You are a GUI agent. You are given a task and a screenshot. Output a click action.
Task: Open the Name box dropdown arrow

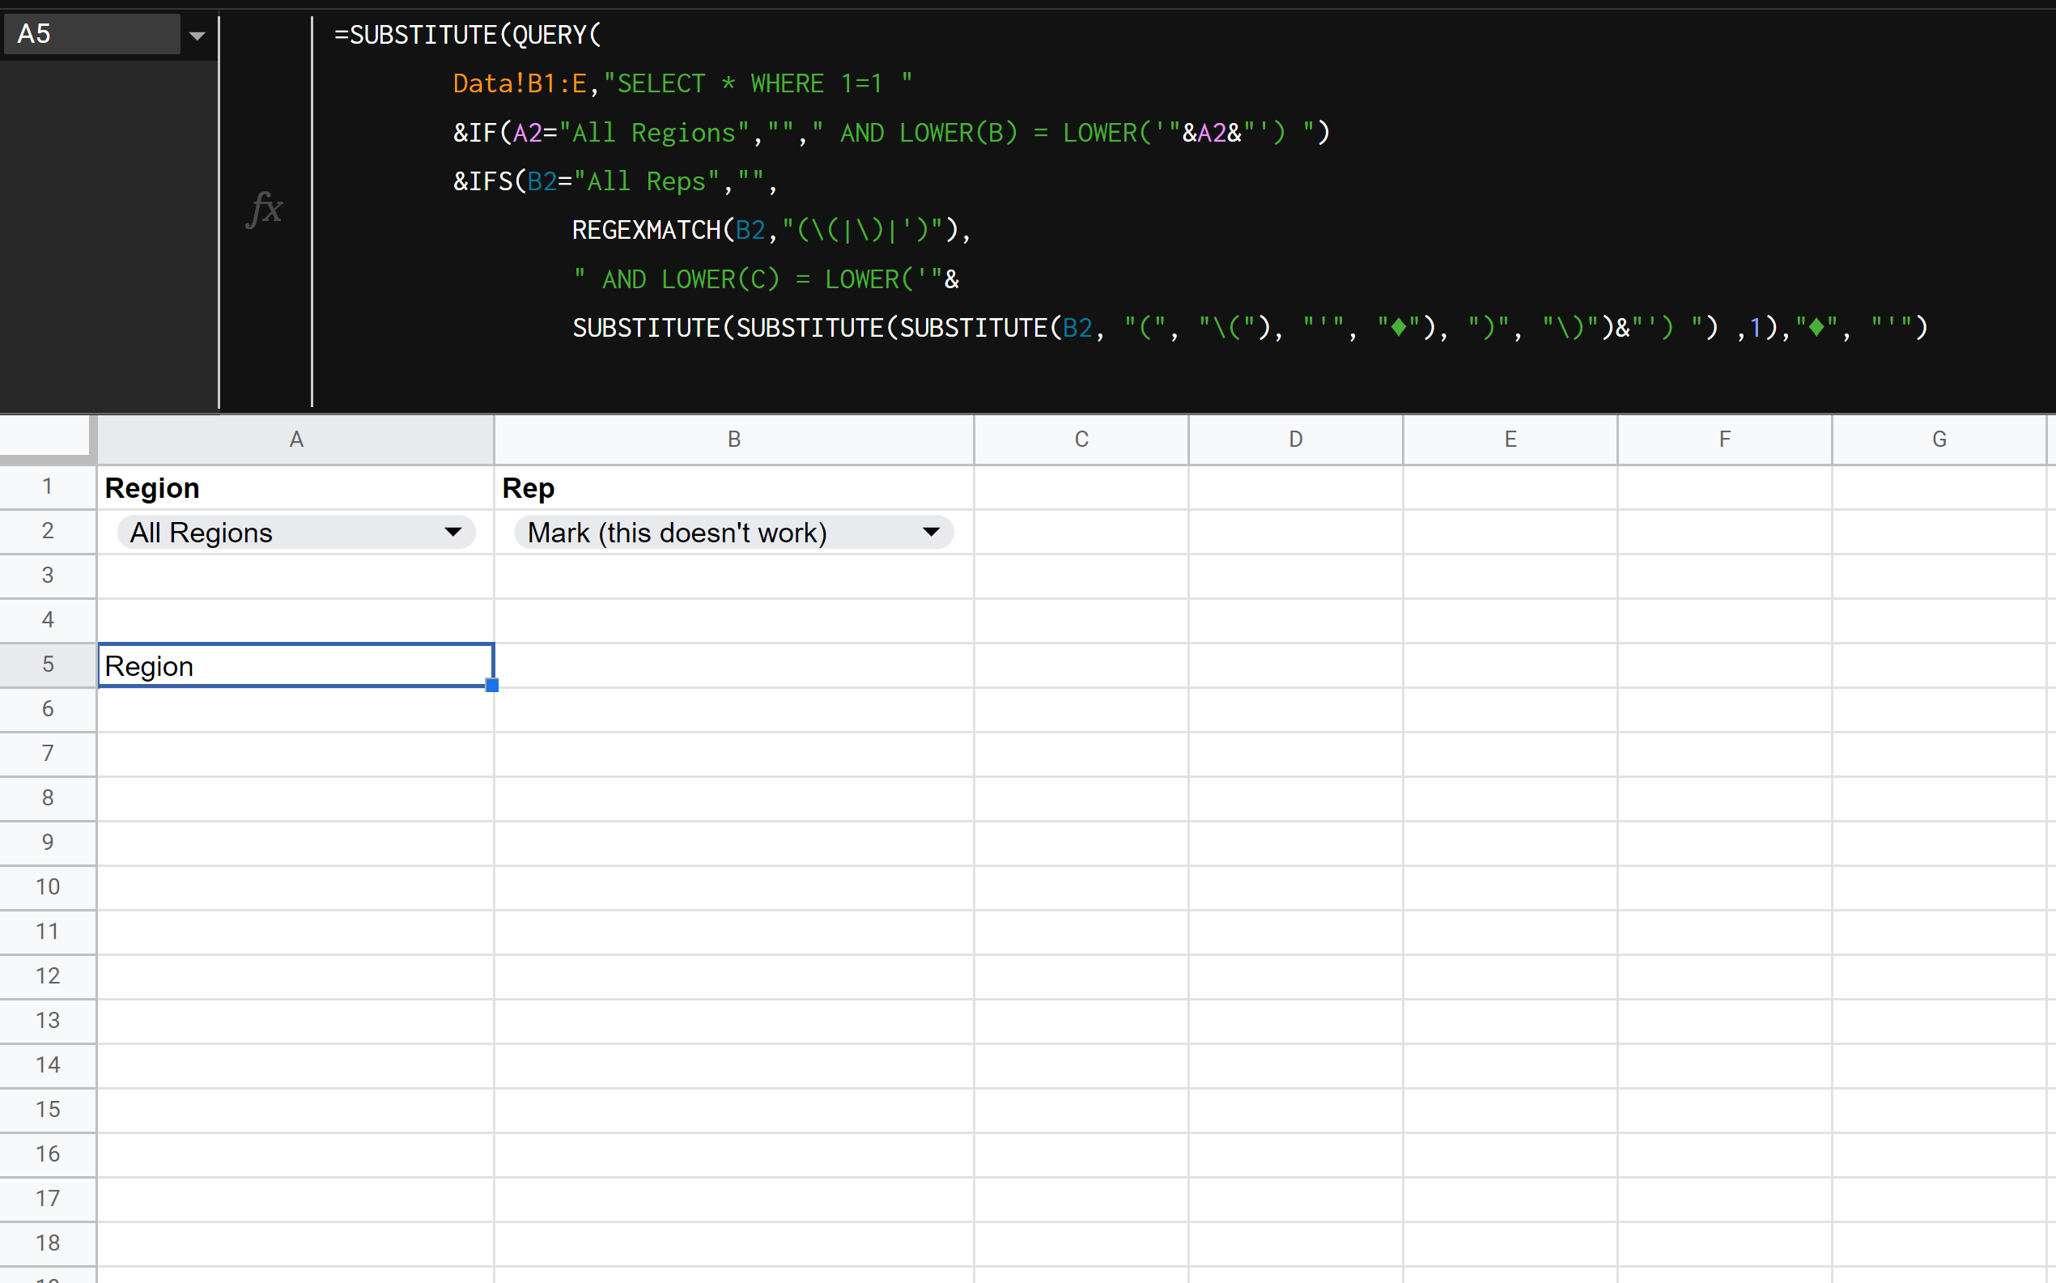click(x=197, y=36)
